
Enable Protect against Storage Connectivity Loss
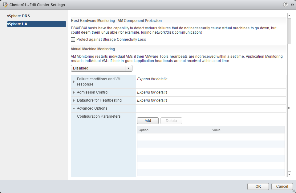[x=73, y=40]
